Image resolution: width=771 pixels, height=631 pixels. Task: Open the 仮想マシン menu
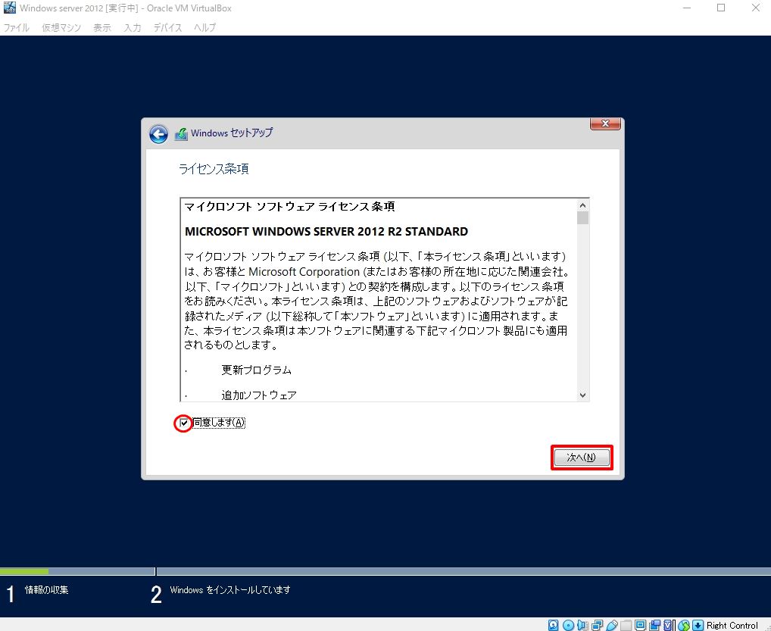[61, 27]
